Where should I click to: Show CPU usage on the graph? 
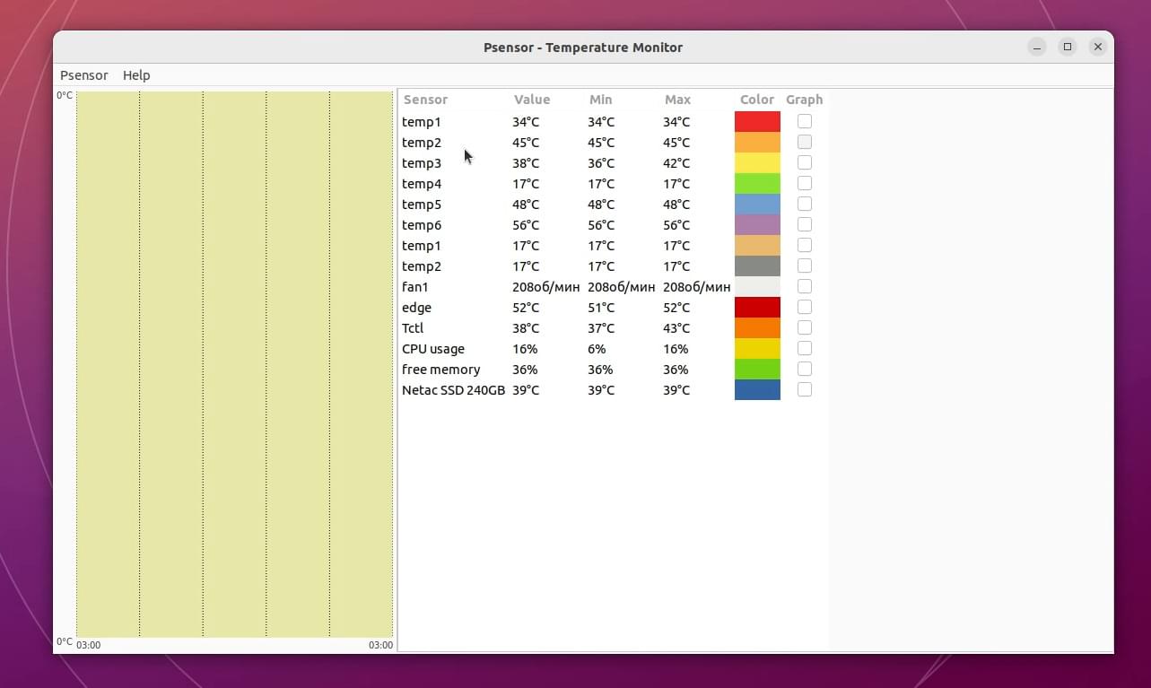click(805, 348)
